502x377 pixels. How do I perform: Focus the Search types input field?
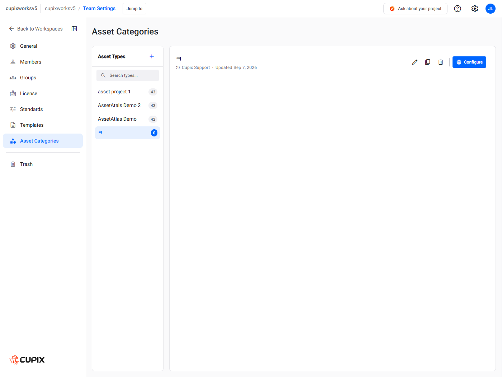pyautogui.click(x=128, y=75)
